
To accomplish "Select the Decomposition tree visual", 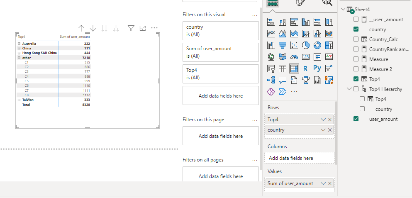I will coord(271,80).
